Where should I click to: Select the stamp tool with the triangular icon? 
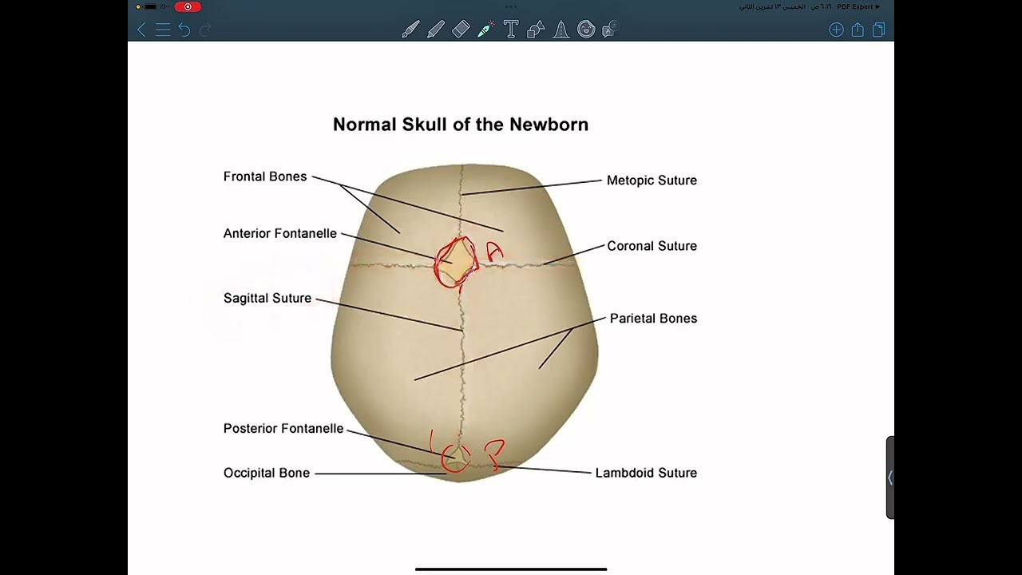coord(561,30)
